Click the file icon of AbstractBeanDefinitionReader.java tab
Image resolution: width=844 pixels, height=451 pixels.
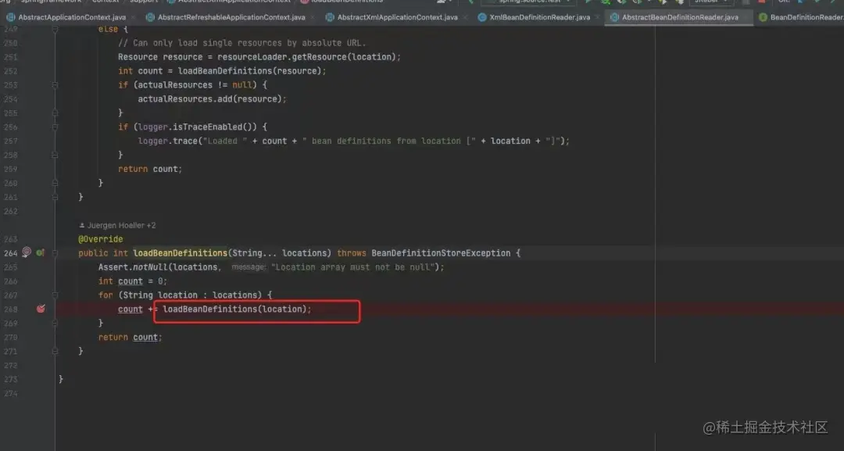pos(615,17)
